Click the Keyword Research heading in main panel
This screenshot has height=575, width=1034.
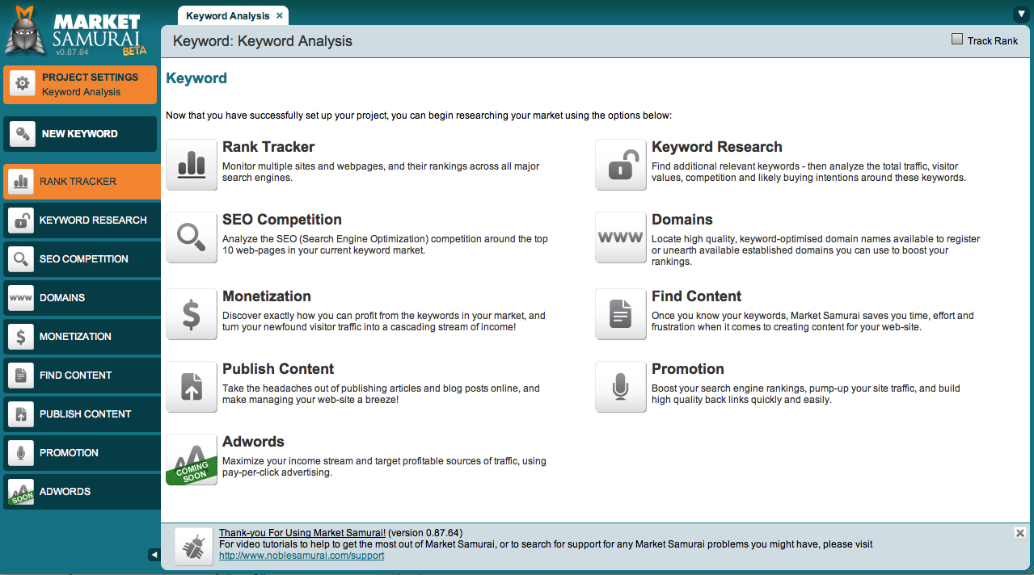(717, 147)
